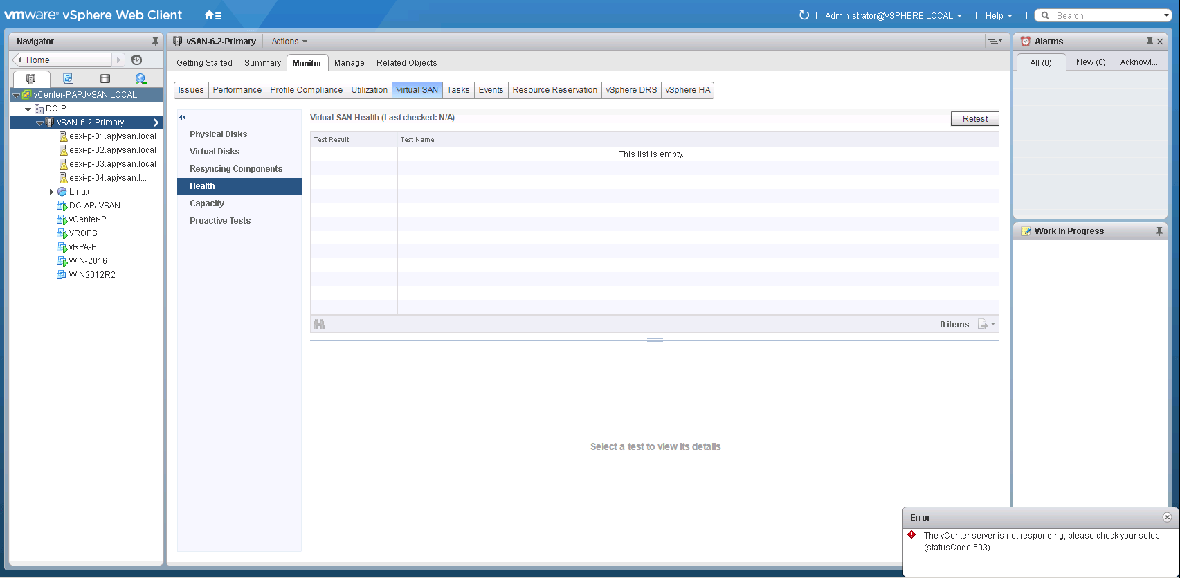Click the refresh icon in top bar

(804, 15)
